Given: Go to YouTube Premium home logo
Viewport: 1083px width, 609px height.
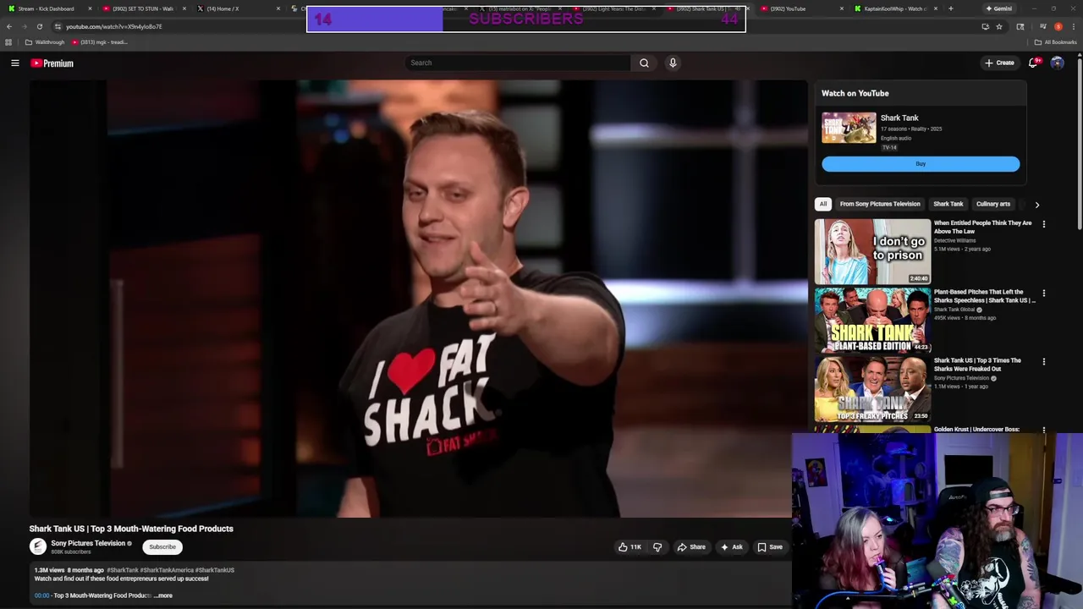Looking at the screenshot, I should click(52, 63).
